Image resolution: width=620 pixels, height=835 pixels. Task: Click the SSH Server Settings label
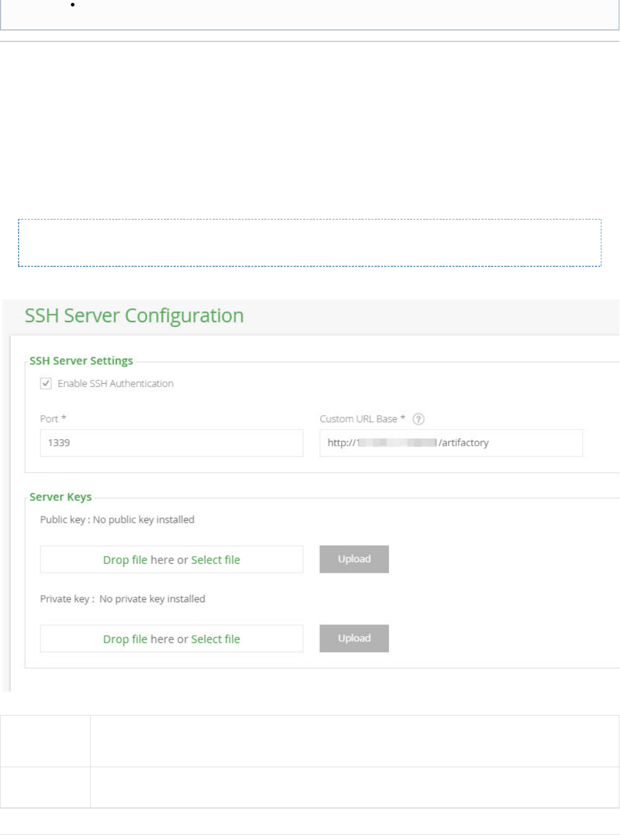click(81, 361)
